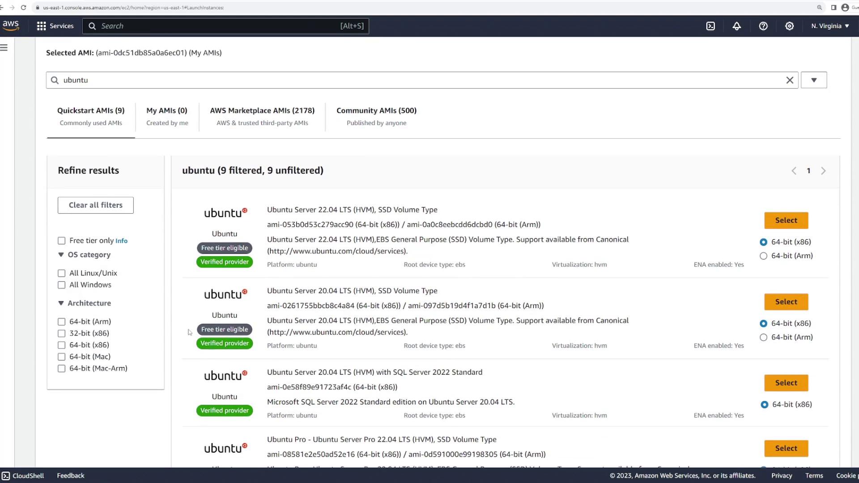Check the 64-bit (Arm) architecture filter
This screenshot has width=859, height=483.
click(x=62, y=322)
